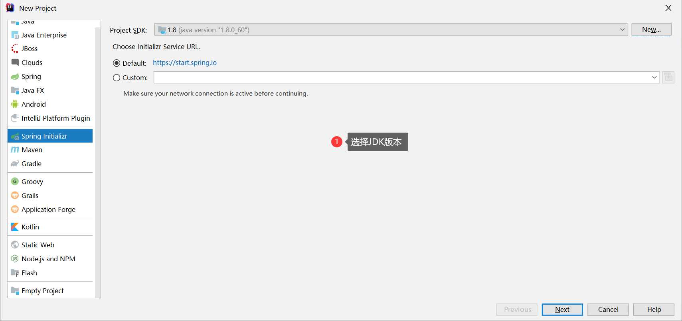This screenshot has width=682, height=321.
Task: Close the New Project dialog
Action: [x=668, y=8]
